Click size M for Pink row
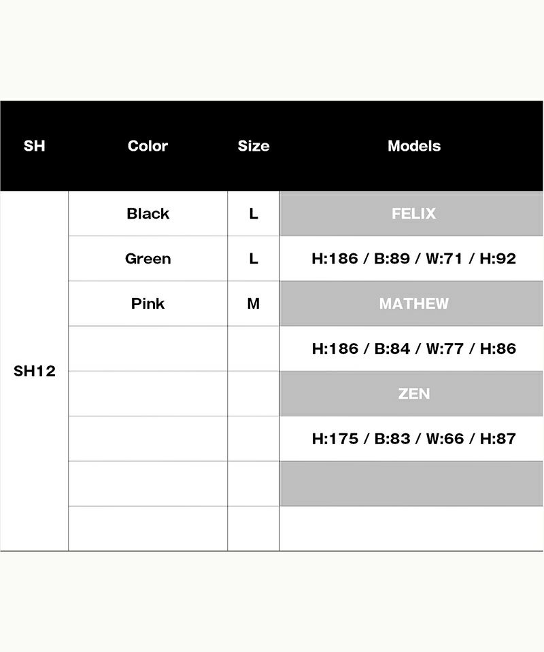This screenshot has width=544, height=652. [x=253, y=304]
